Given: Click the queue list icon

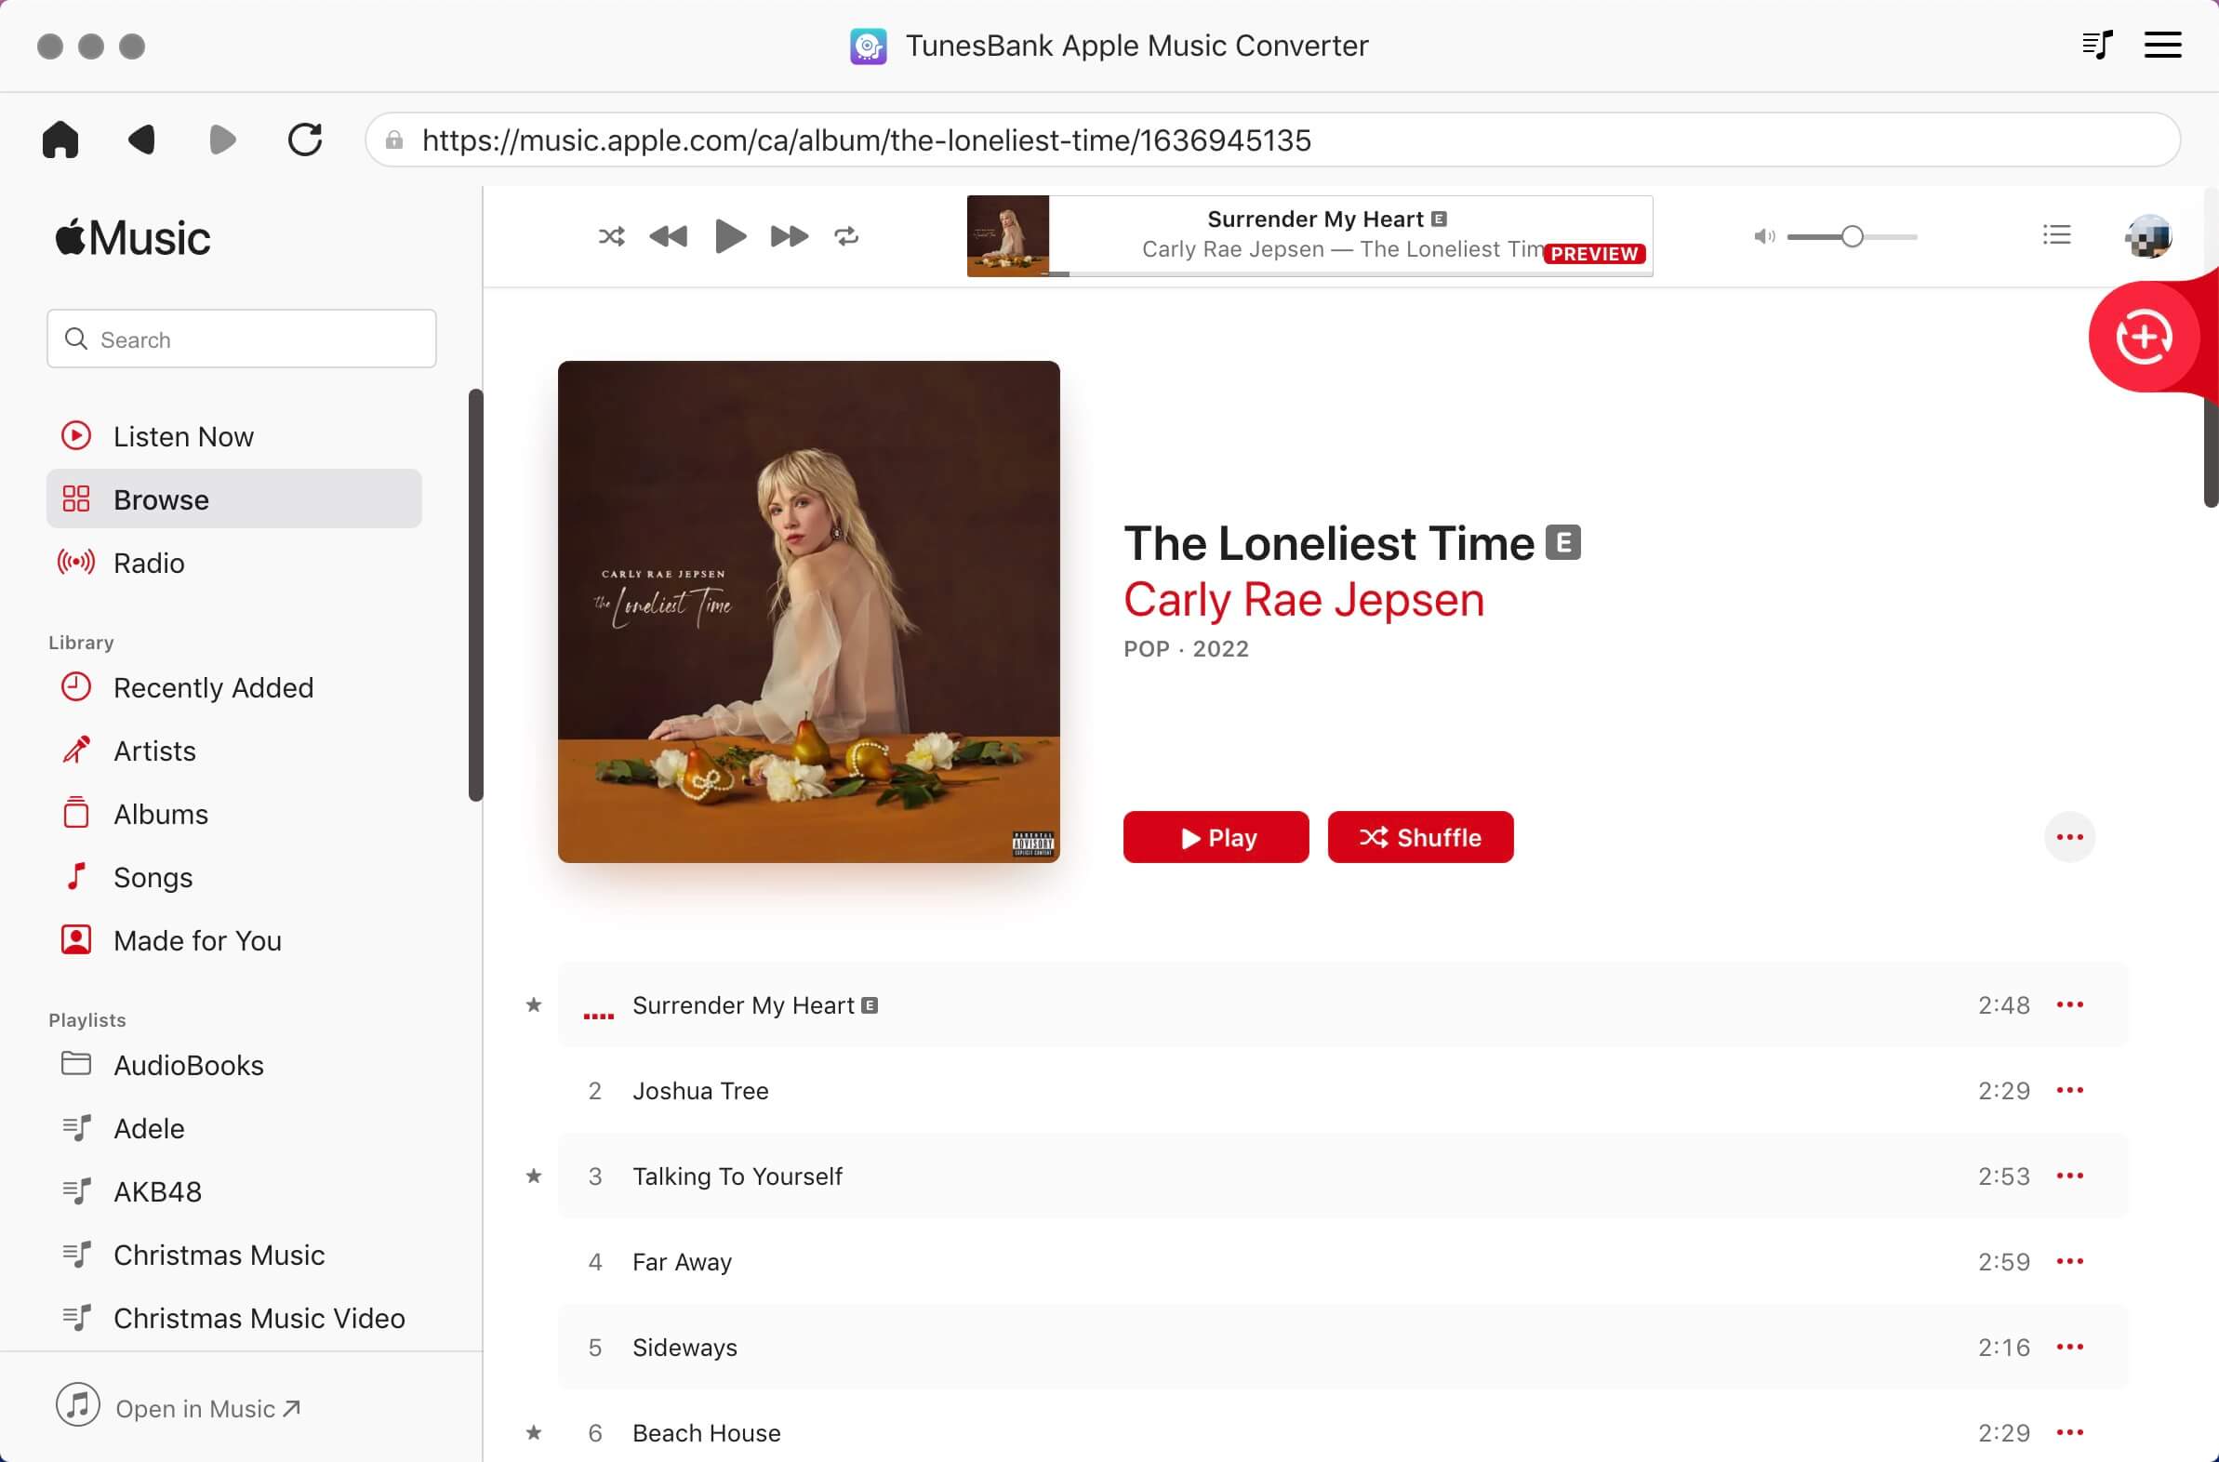Looking at the screenshot, I should coord(2057,235).
